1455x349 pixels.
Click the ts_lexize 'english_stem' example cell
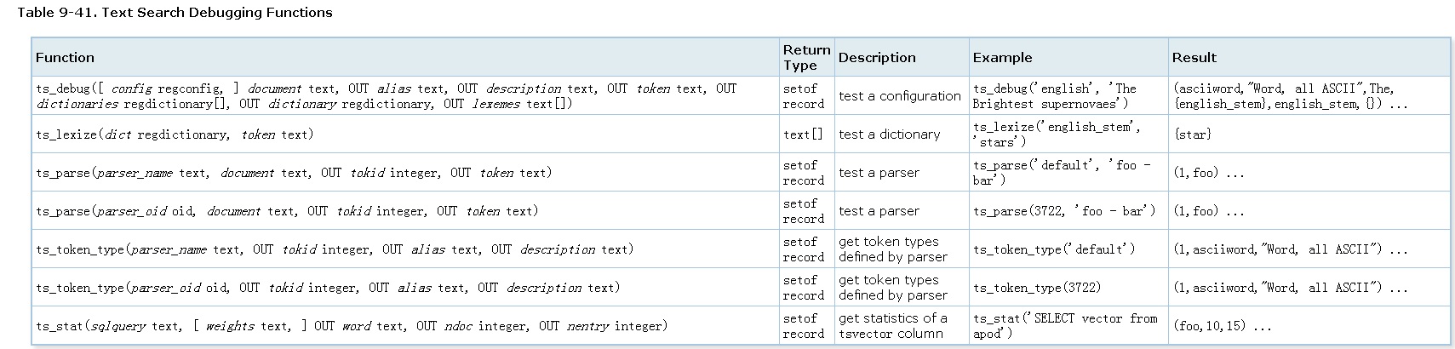click(x=1056, y=134)
